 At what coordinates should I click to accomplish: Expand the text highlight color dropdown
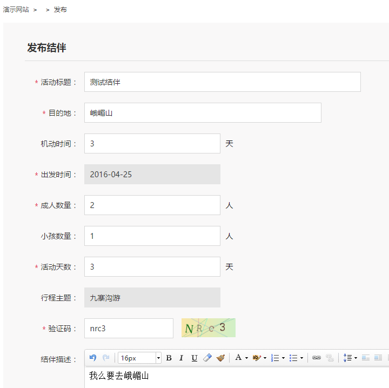[265, 358]
